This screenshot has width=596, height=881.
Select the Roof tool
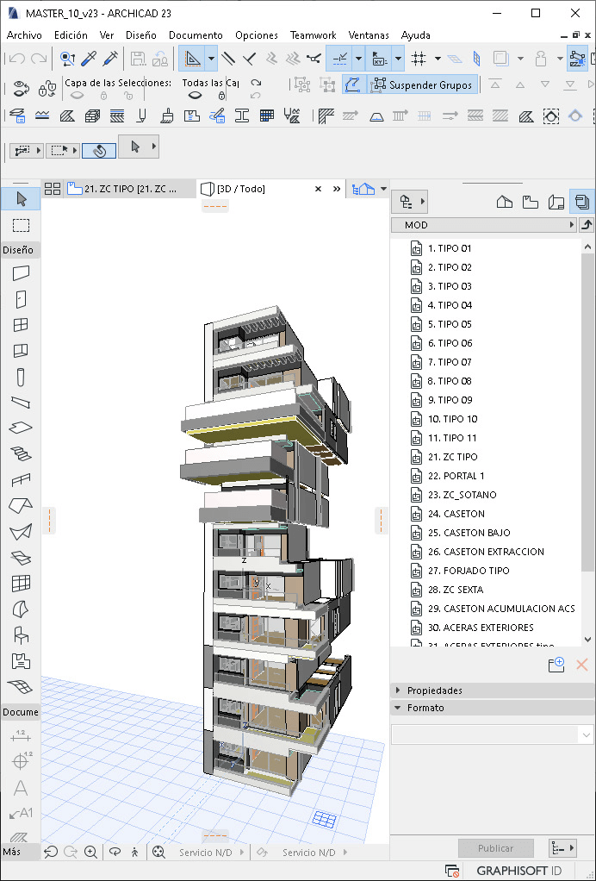(x=21, y=506)
